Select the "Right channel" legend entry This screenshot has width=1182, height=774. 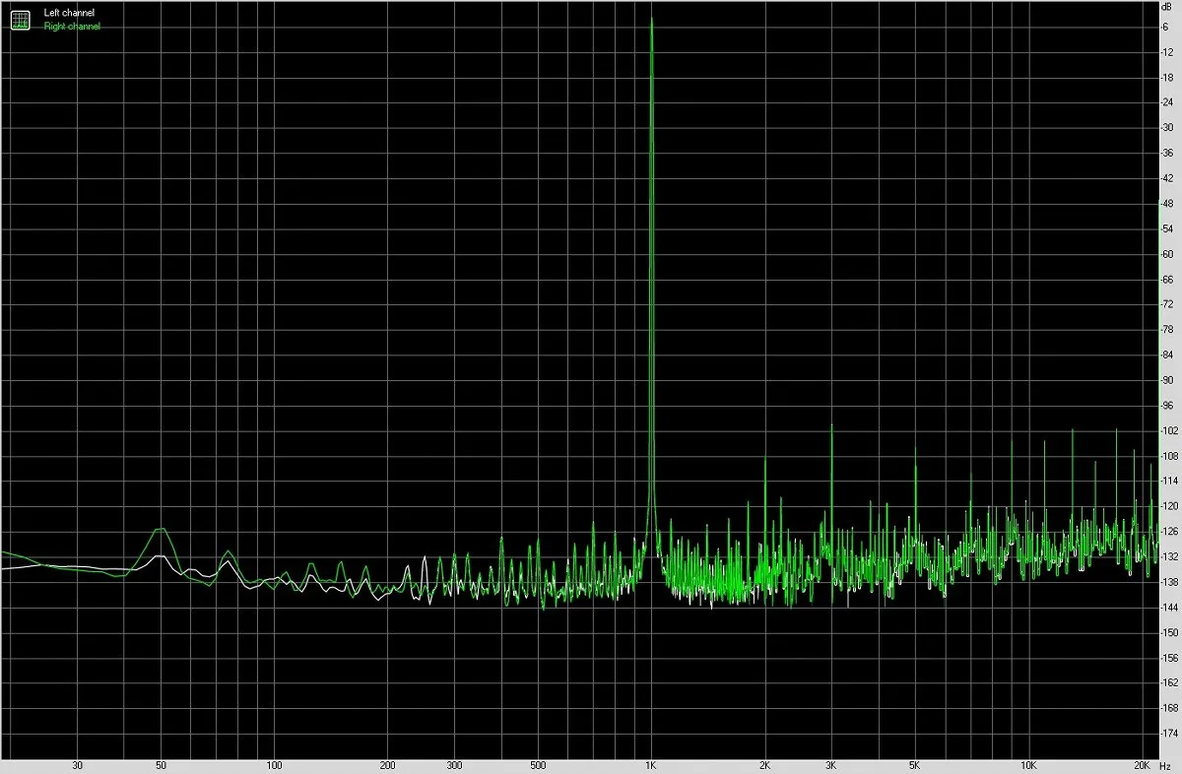72,27
